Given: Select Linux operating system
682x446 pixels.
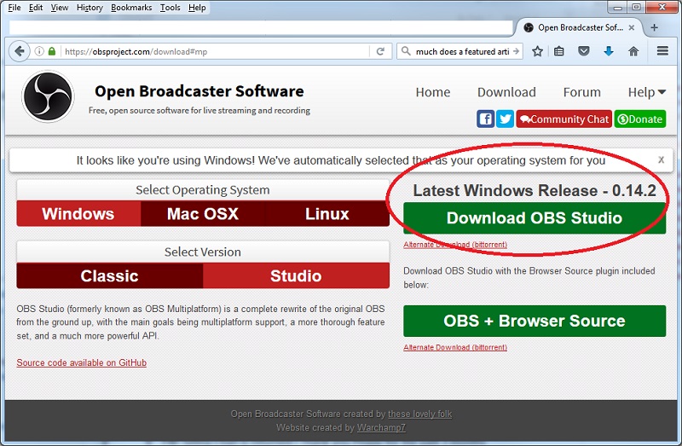Looking at the screenshot, I should pos(327,214).
